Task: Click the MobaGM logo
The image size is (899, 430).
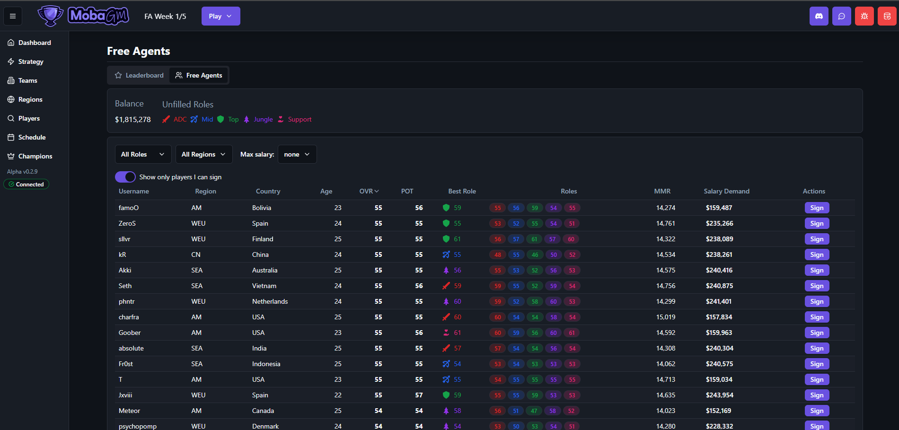Action: pyautogui.click(x=84, y=16)
